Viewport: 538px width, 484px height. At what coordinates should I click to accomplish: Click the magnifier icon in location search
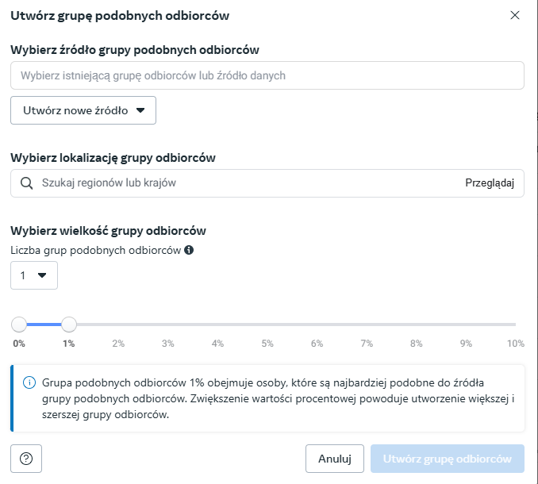pos(27,183)
